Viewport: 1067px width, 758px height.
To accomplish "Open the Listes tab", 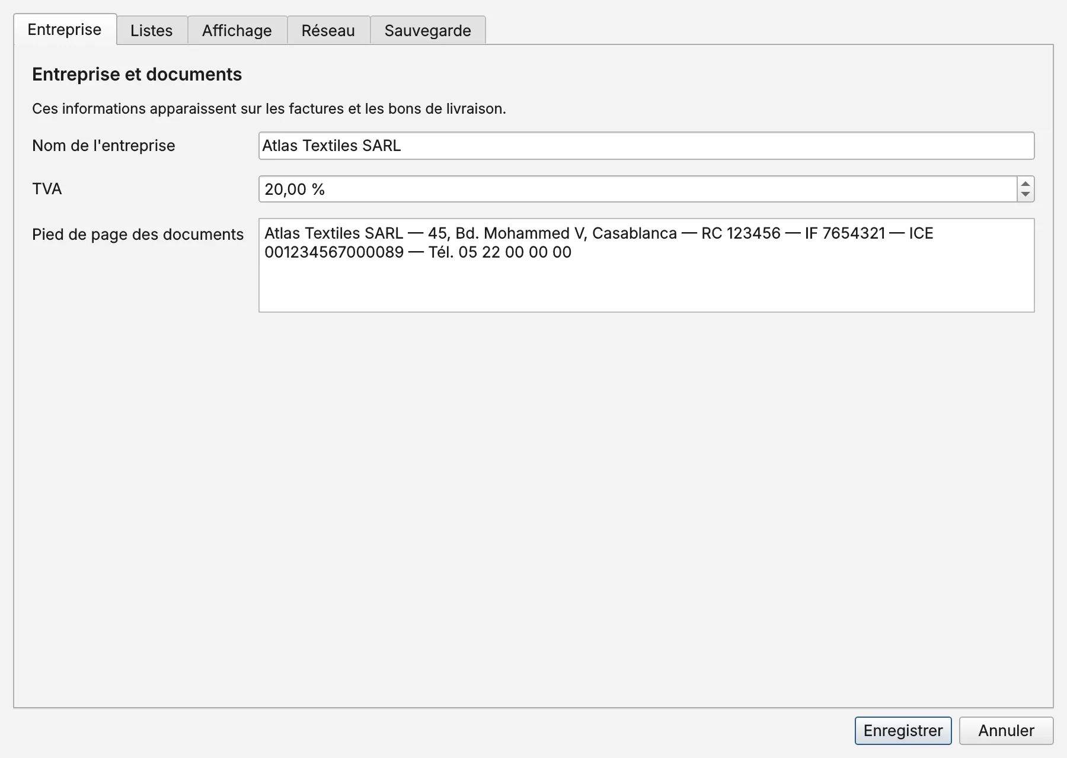I will click(x=152, y=30).
